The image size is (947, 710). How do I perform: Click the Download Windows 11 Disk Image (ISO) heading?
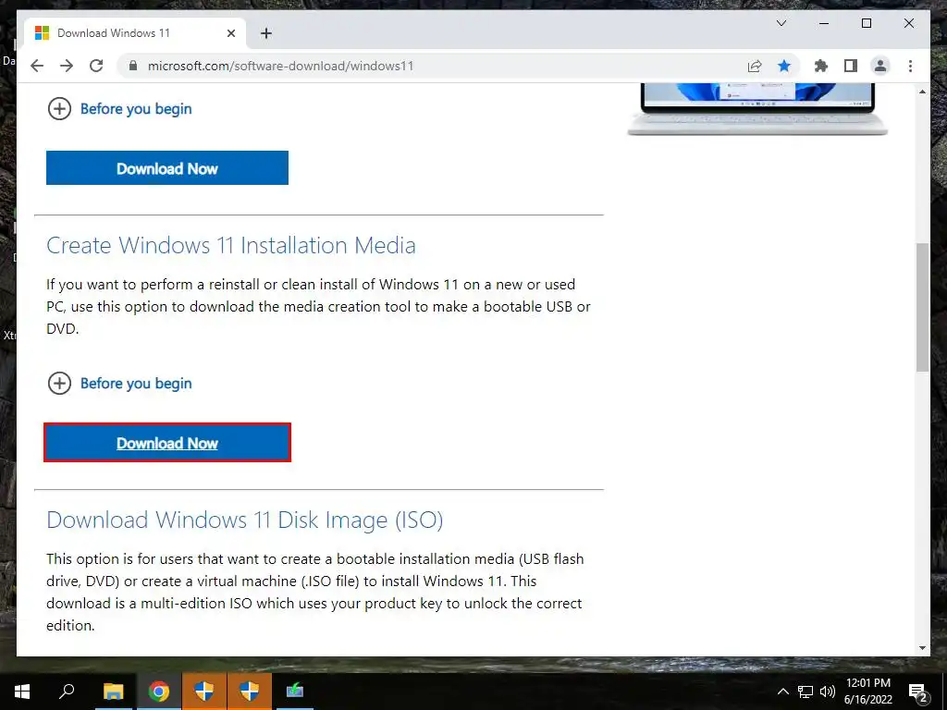(x=244, y=520)
